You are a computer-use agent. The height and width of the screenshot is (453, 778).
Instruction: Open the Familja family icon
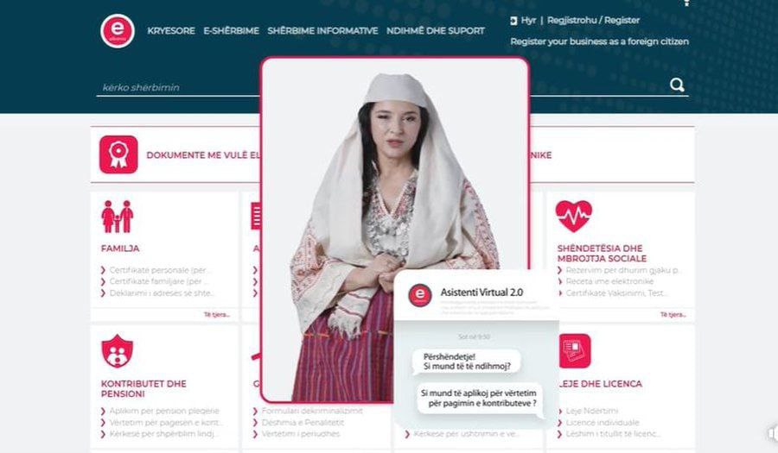tap(118, 217)
